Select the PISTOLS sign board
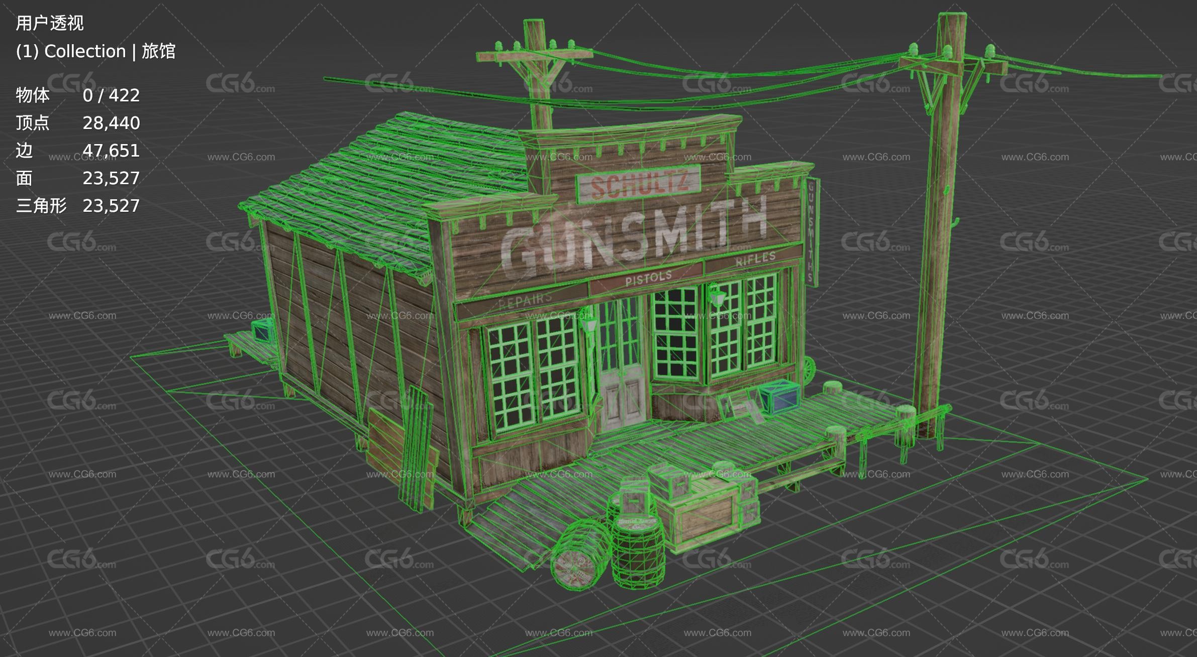Image resolution: width=1197 pixels, height=657 pixels. [647, 279]
